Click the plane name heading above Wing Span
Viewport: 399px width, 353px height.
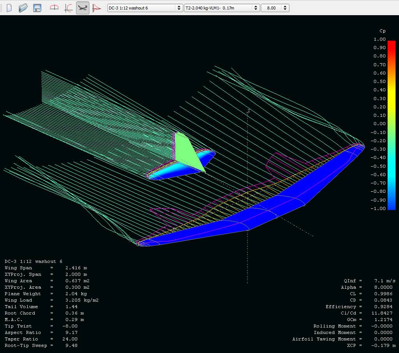(x=34, y=261)
